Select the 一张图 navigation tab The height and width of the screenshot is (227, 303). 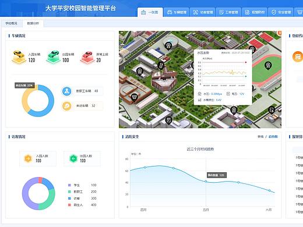pos(150,12)
